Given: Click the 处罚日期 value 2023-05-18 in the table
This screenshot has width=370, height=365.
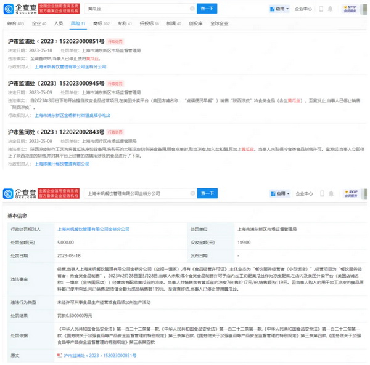Looking at the screenshot, I should pos(68,255).
